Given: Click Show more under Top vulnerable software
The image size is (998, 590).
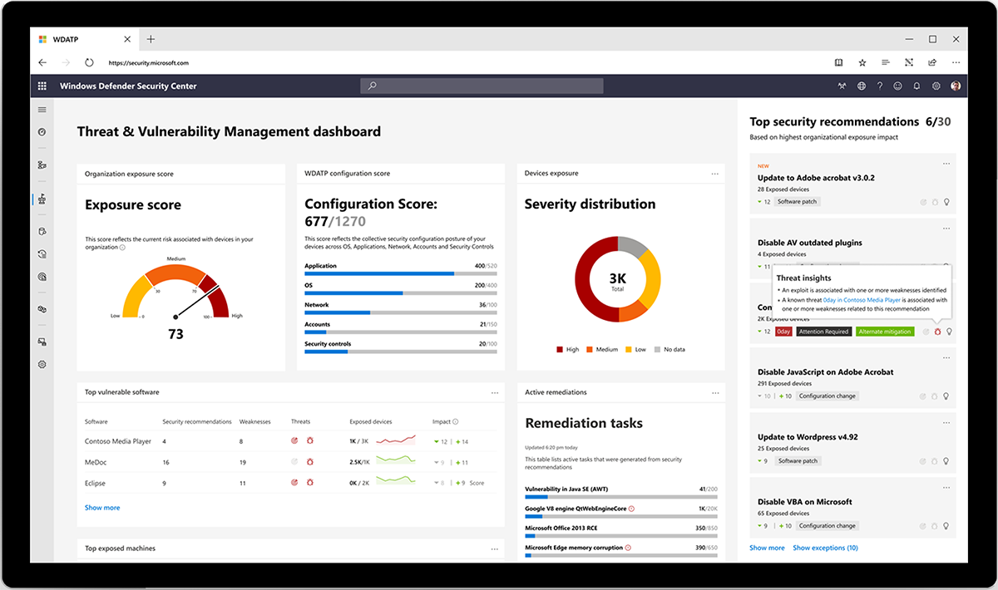Looking at the screenshot, I should pos(101,507).
